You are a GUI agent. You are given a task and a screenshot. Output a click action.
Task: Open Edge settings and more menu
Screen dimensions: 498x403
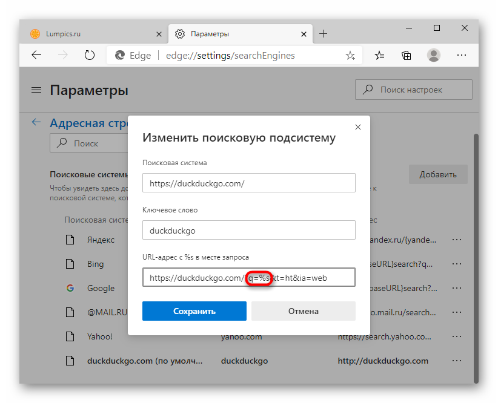(462, 55)
